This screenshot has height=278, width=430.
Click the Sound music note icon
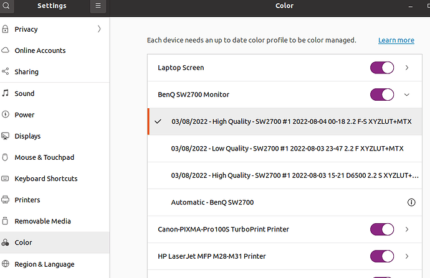(5, 93)
